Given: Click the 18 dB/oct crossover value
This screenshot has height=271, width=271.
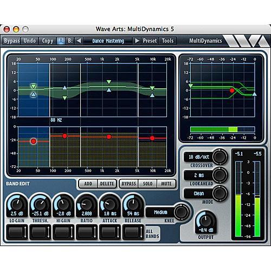Looking at the screenshot, I should [x=199, y=157].
